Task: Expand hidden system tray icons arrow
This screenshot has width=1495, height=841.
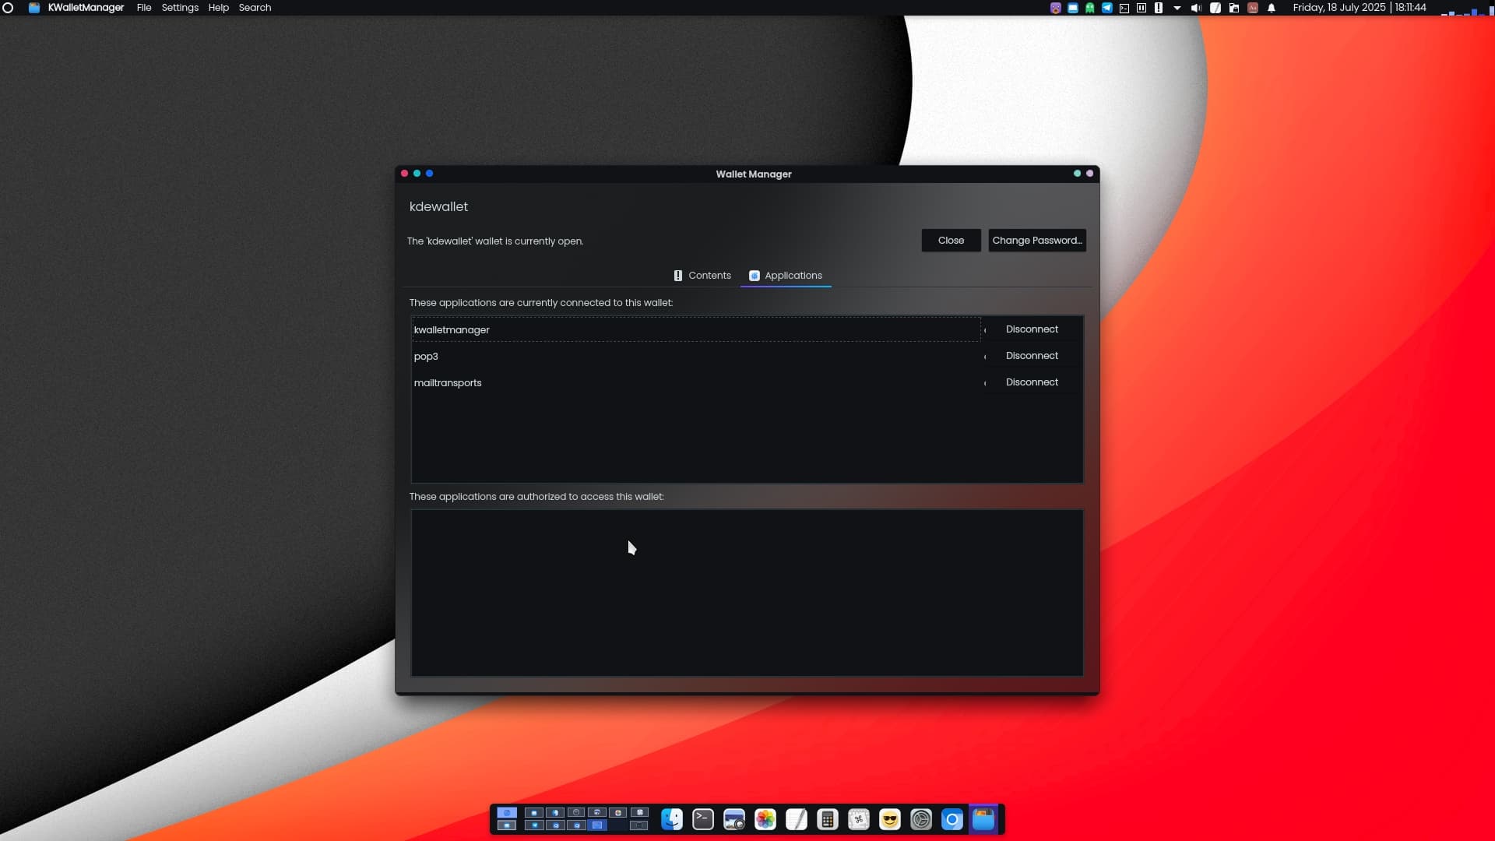Action: tap(1177, 8)
